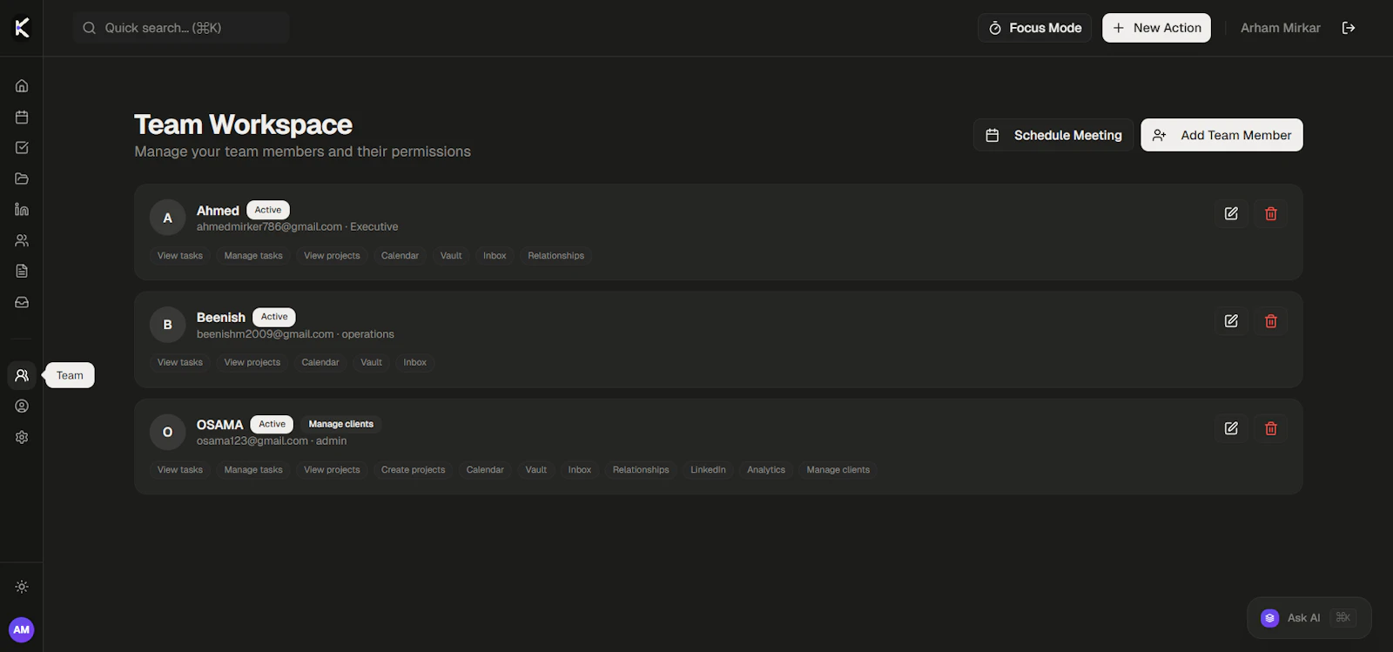
Task: Click Beenish's Vault permission tag
Action: 371,362
